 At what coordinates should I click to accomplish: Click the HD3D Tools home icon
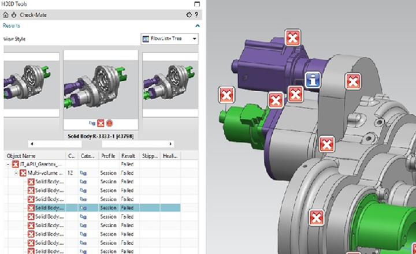pos(5,14)
